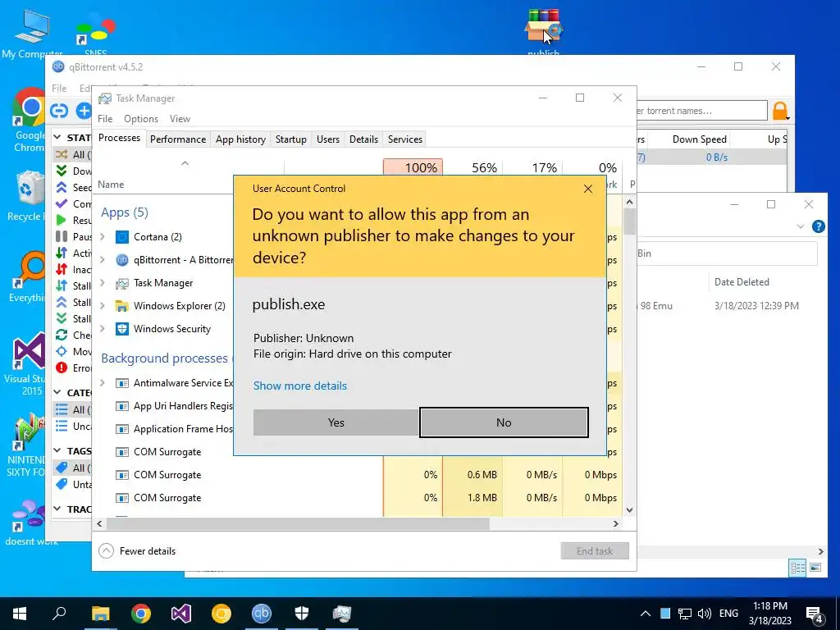The width and height of the screenshot is (840, 630).
Task: Open Task Manager View menu
Action: 180,119
